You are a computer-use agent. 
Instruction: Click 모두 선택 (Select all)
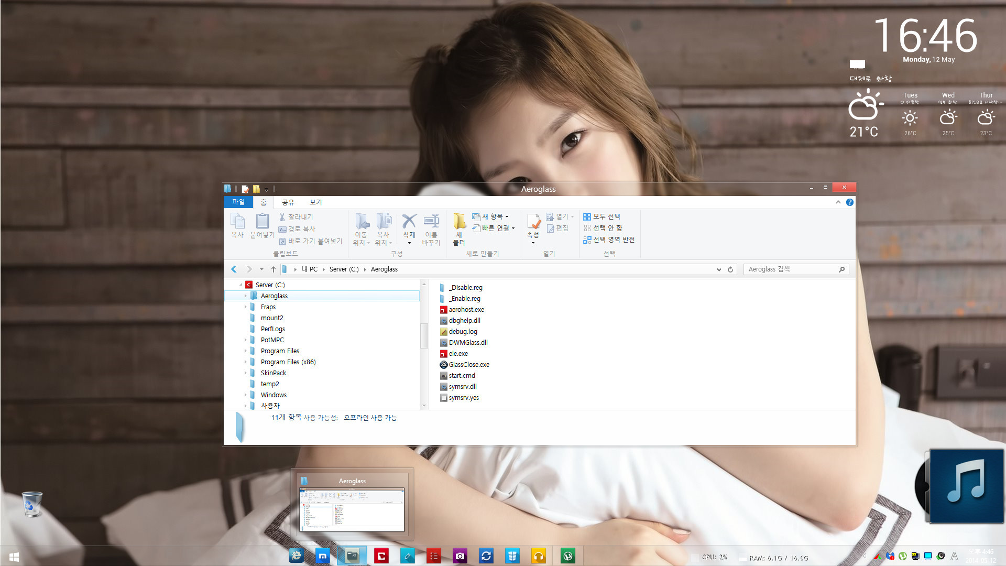click(x=602, y=216)
